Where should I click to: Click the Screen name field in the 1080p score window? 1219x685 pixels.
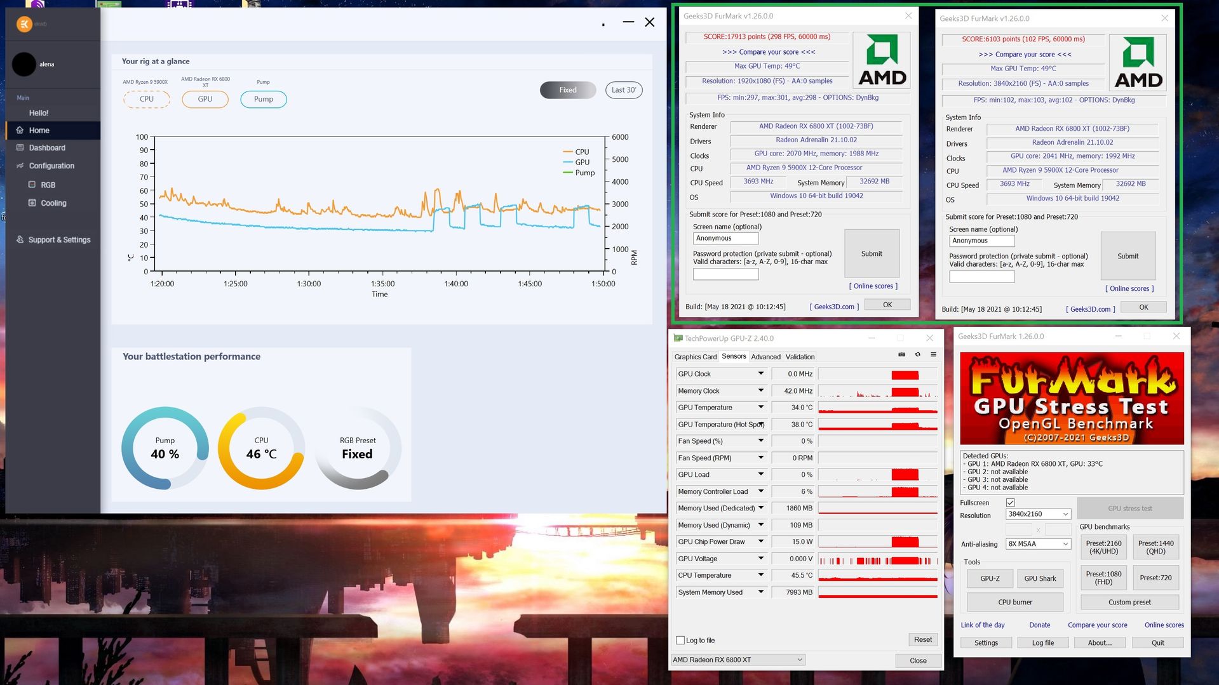(725, 239)
